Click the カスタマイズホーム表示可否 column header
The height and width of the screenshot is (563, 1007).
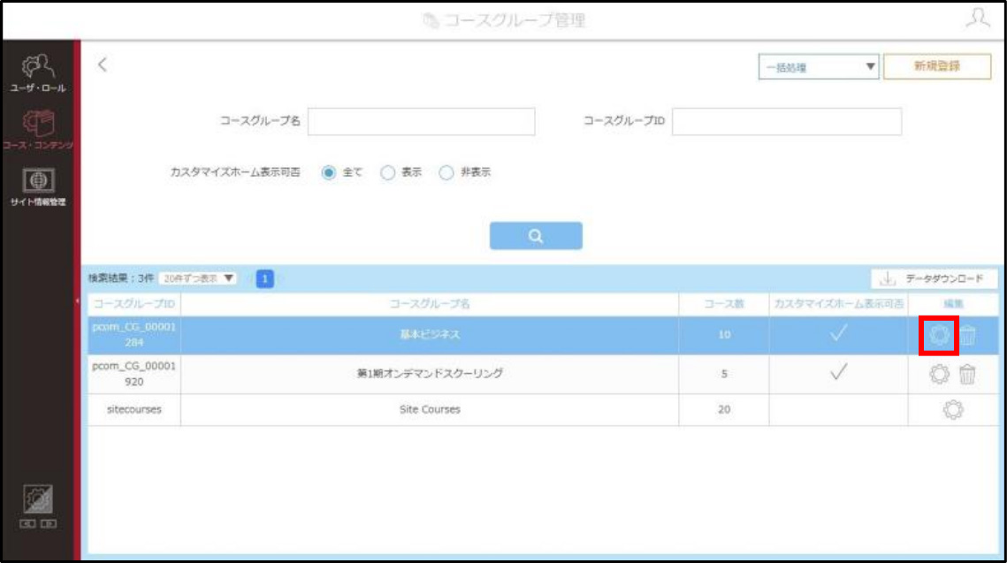pos(839,304)
